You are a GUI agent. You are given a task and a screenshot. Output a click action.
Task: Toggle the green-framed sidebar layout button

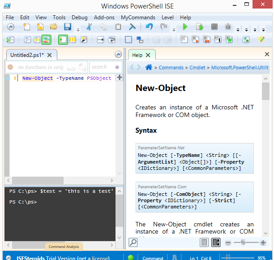(63, 40)
